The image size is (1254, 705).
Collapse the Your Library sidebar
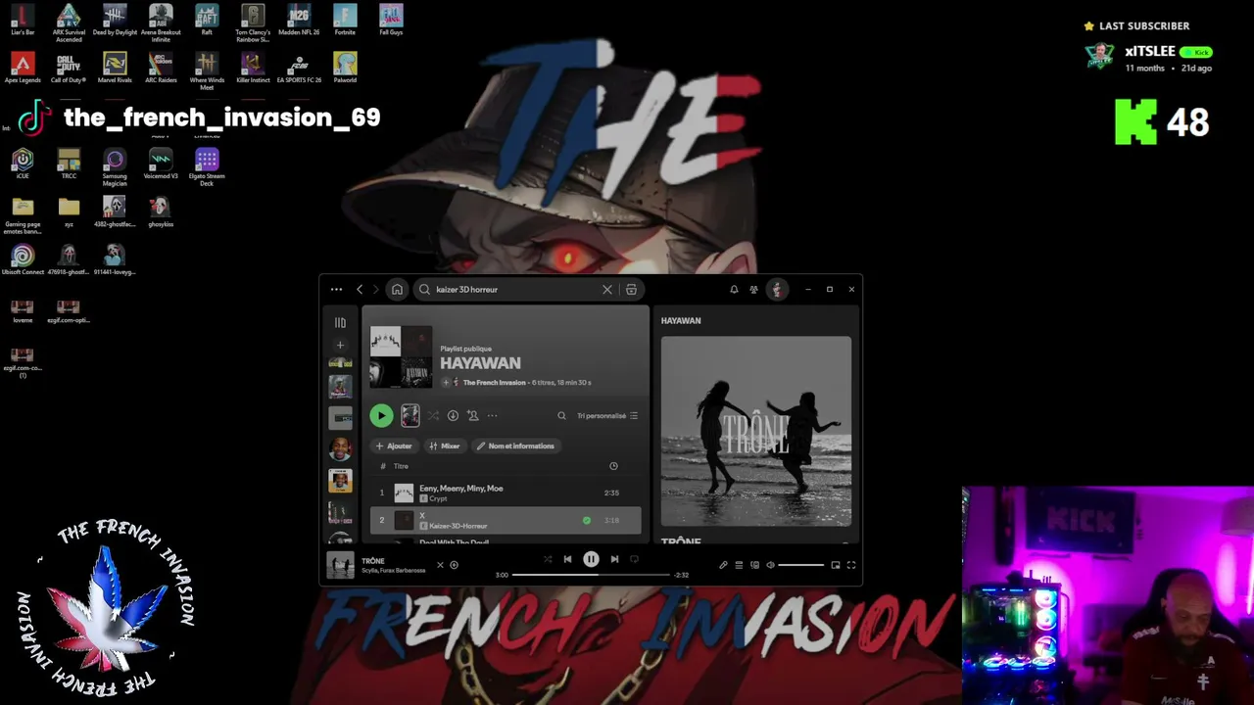tap(340, 322)
